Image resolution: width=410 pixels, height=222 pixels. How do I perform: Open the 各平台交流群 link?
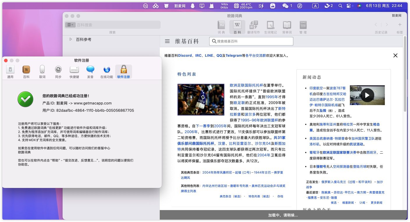click(255, 55)
